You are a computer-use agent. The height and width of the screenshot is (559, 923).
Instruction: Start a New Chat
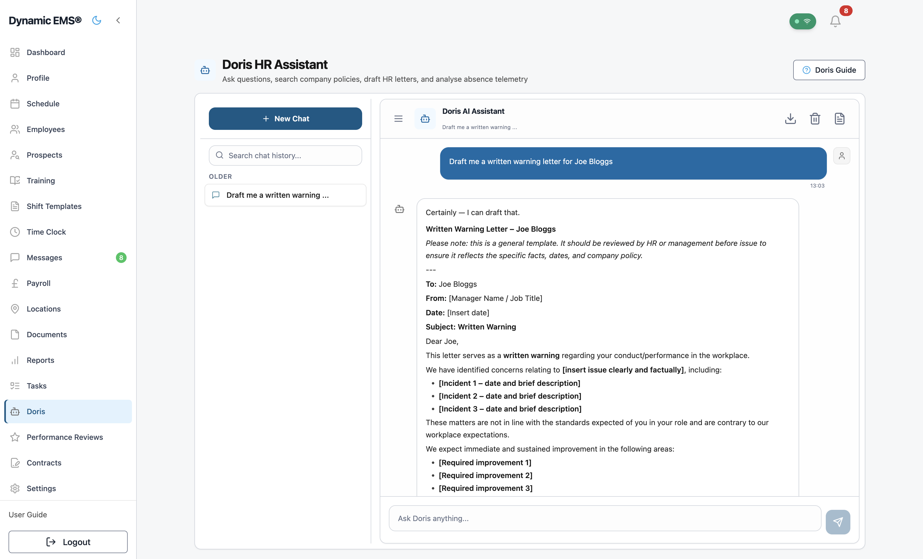click(x=285, y=118)
